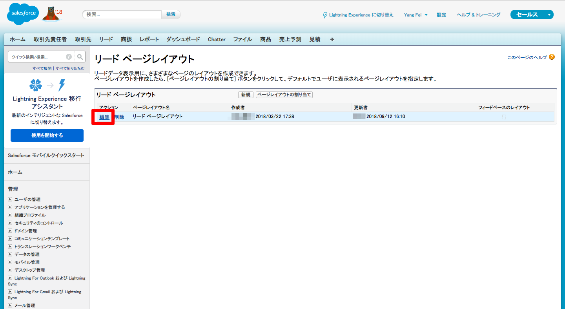The image size is (565, 309).
Task: Expand アプリケーションを管理する tree node
Action: (10, 207)
